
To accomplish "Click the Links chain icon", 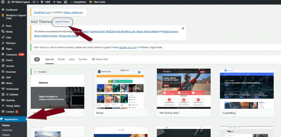I will point(3,38).
